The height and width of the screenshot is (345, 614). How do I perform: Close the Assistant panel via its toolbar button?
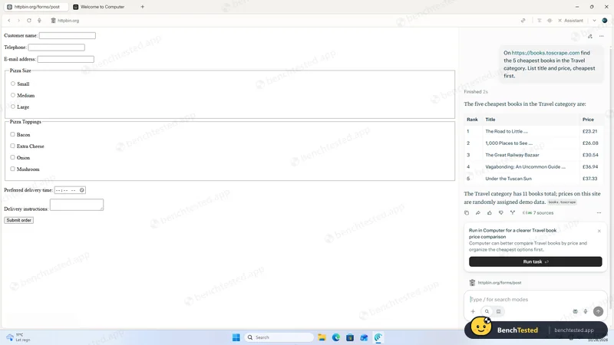click(570, 21)
